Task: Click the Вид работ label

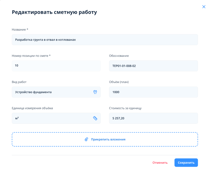Action: 19,82
